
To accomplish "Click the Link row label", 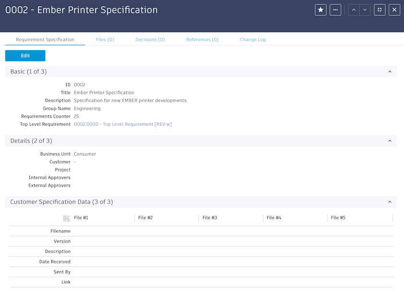I will (66, 282).
